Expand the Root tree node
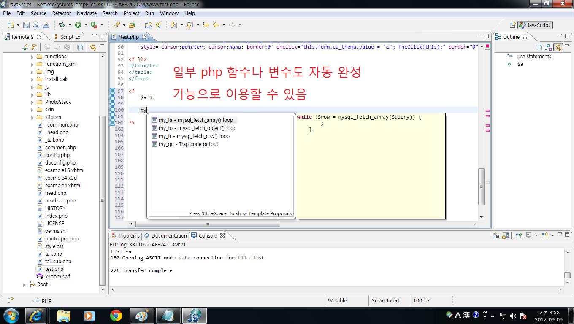This screenshot has height=324, width=574. coord(24,285)
